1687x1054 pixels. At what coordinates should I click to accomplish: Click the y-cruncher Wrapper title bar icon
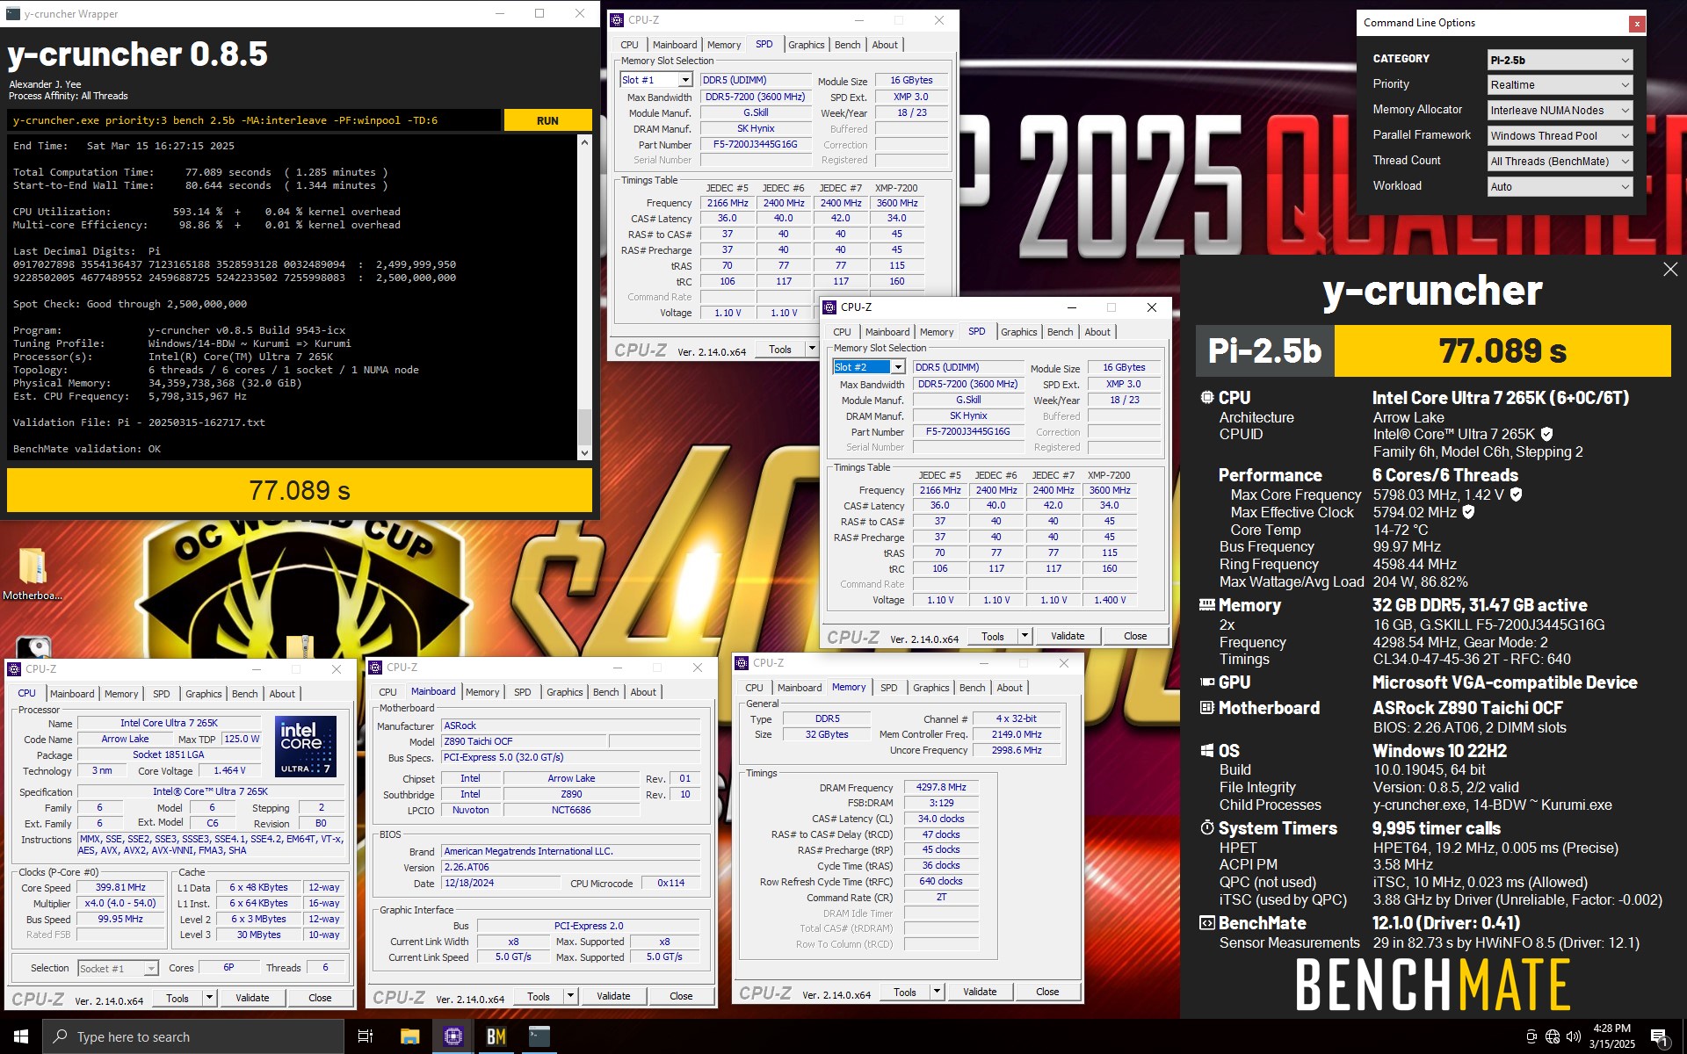[x=13, y=13]
